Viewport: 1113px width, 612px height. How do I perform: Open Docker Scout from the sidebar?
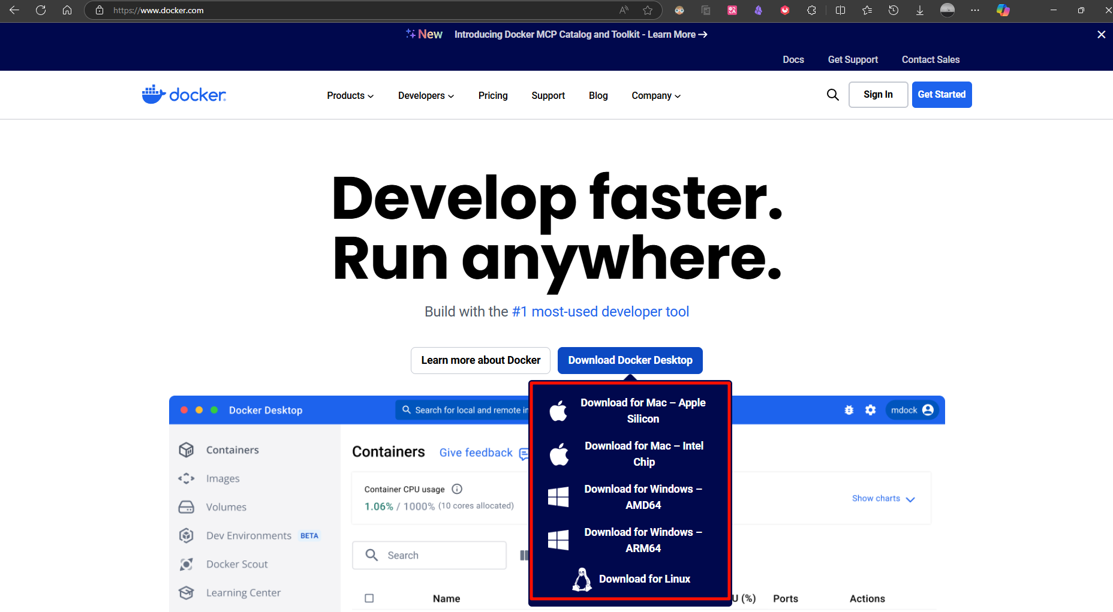click(186, 564)
